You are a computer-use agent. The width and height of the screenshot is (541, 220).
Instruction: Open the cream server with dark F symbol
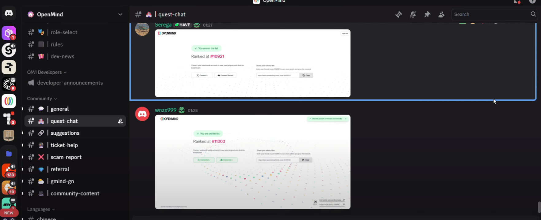point(9,67)
